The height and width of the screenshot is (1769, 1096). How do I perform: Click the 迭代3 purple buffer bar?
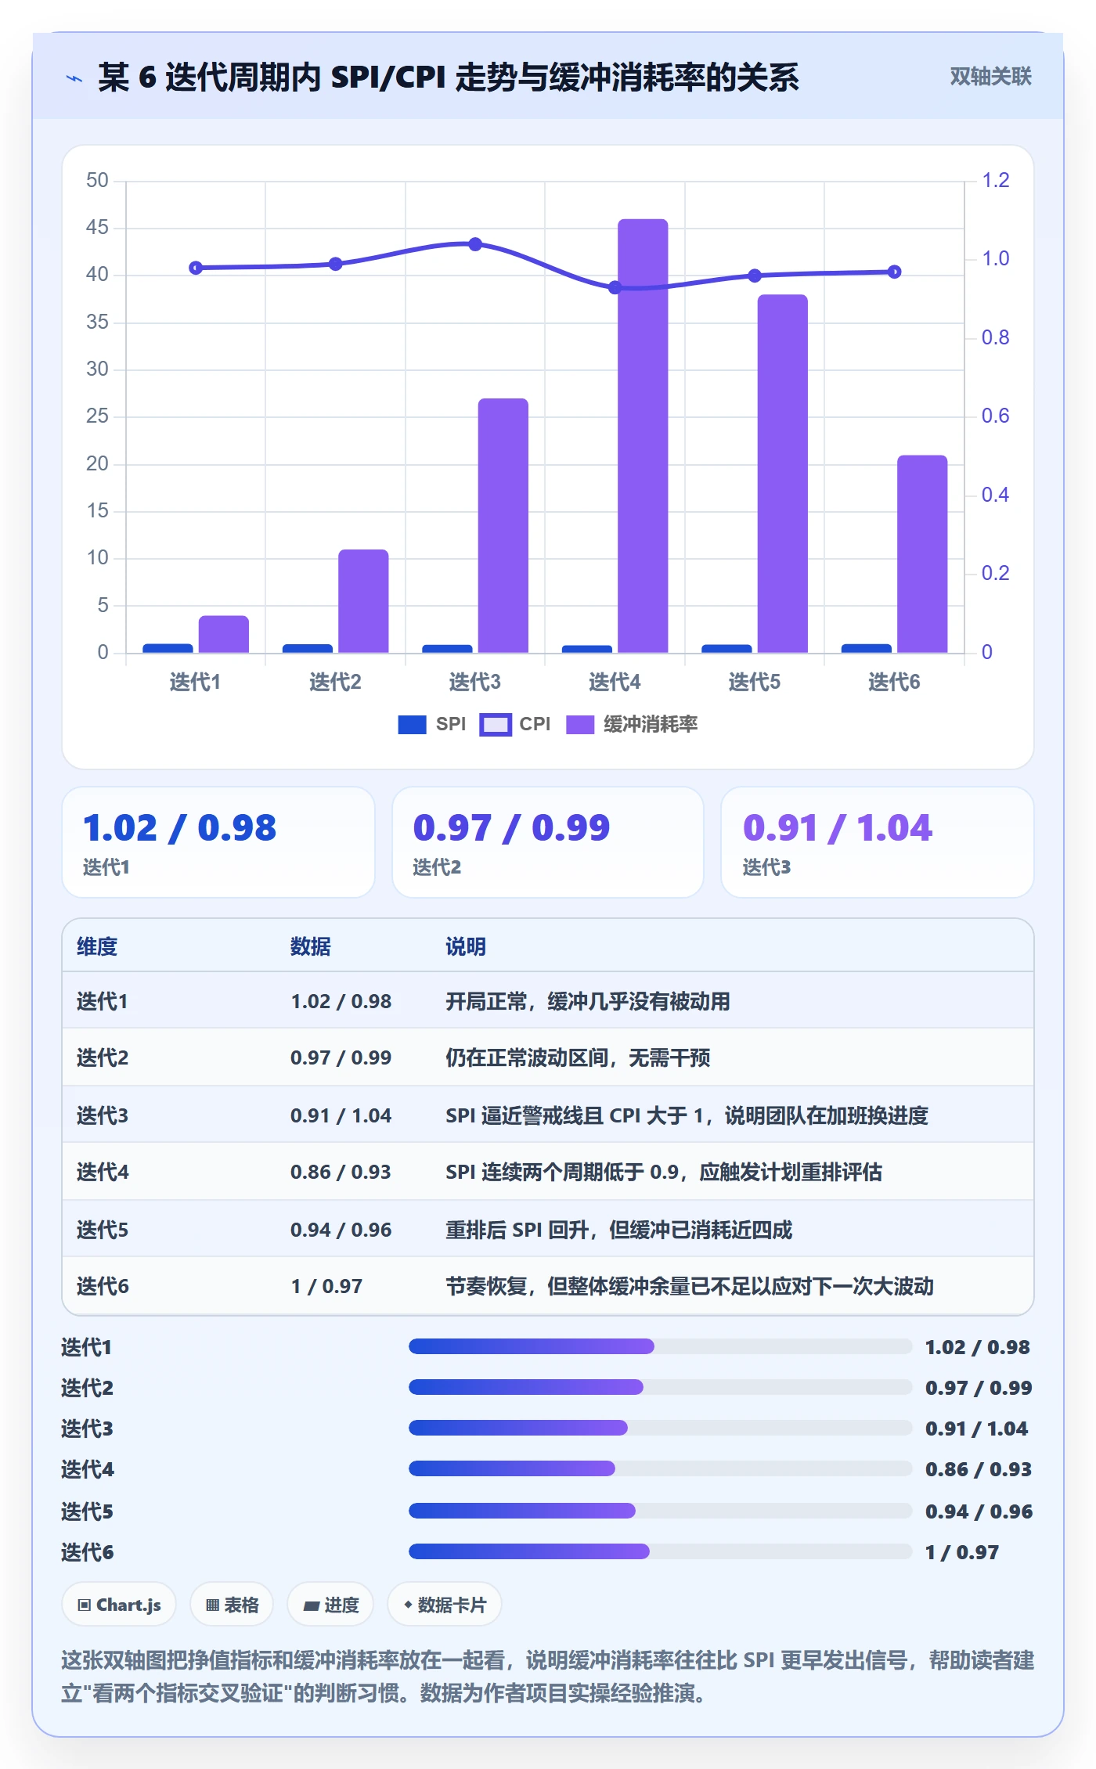pos(503,526)
